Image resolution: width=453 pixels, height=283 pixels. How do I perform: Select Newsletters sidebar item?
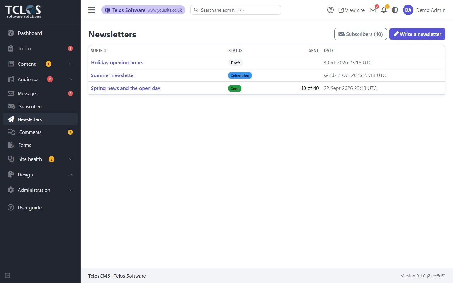click(40, 119)
